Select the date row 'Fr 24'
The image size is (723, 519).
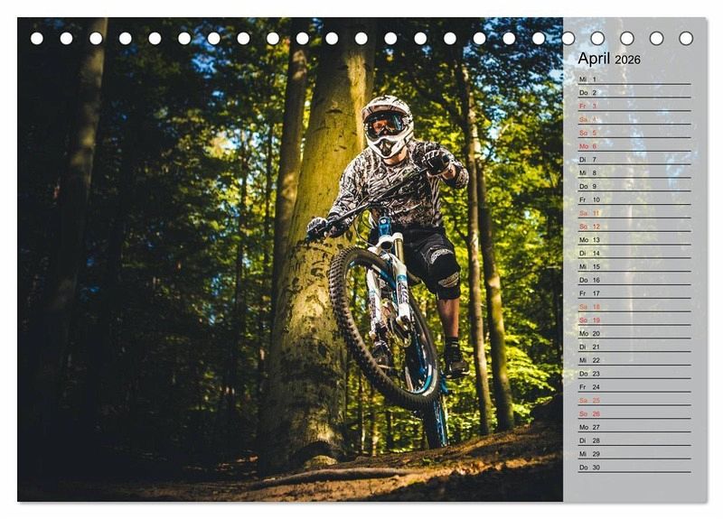click(x=634, y=386)
